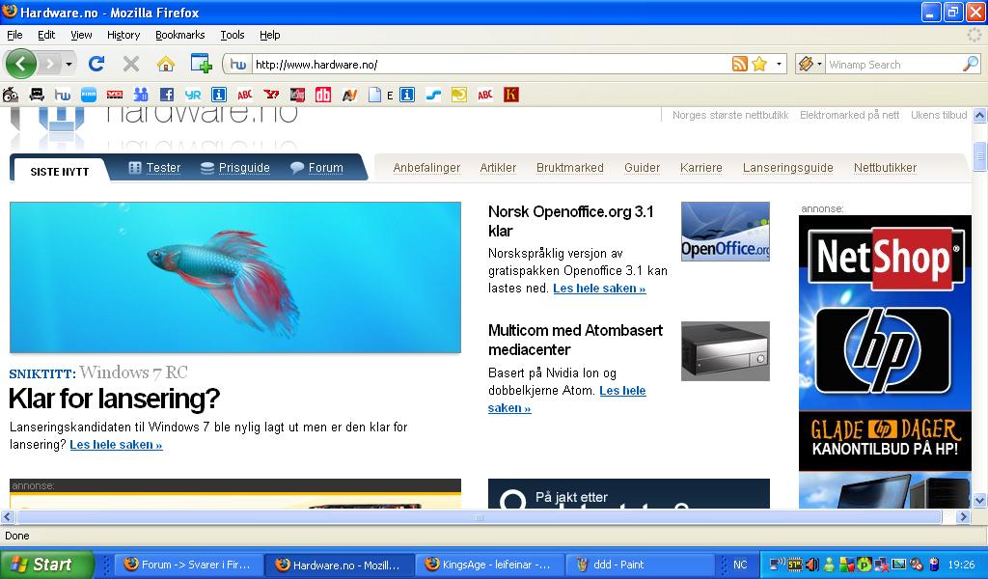Click the Norsk Openoffice.org 3.1 klar headline
Screen dimensions: 988x579
coord(571,221)
